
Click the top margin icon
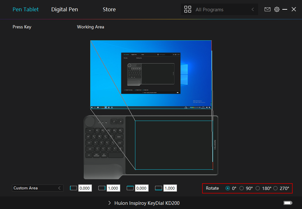pyautogui.click(x=130, y=188)
